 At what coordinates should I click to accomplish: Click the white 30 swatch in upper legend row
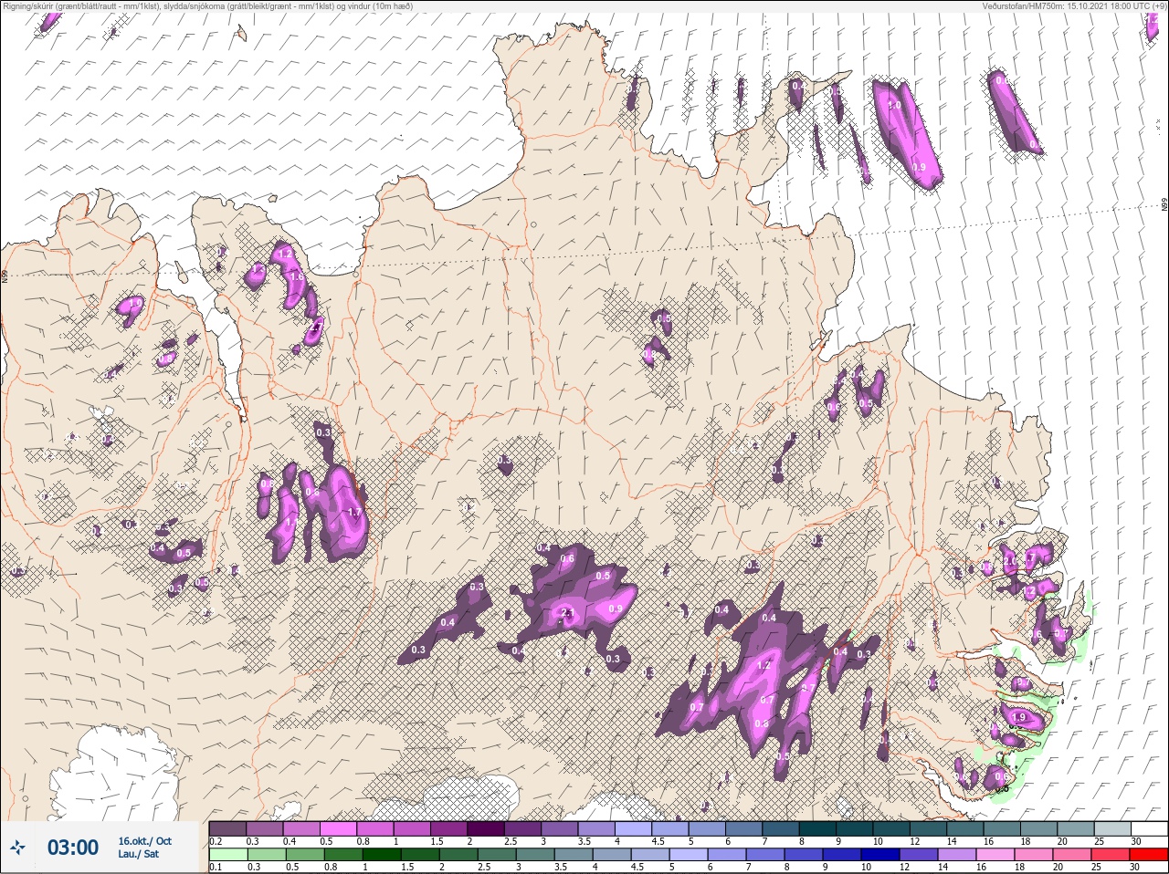(x=1149, y=828)
